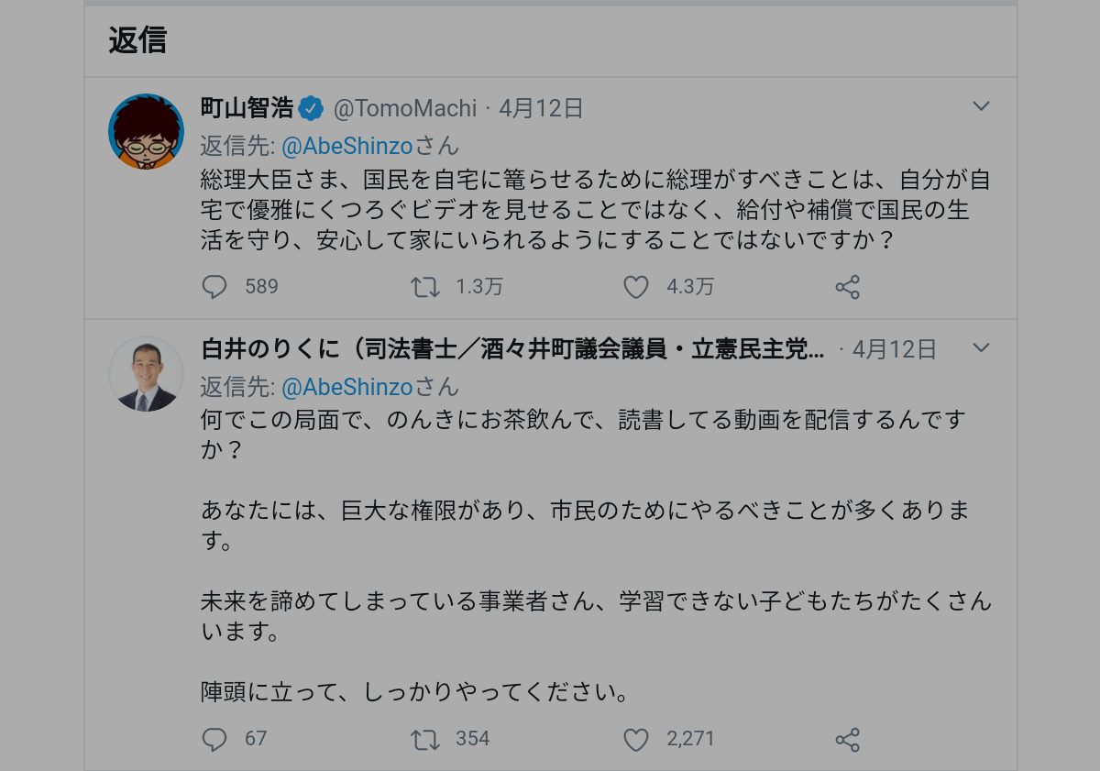
Task: Reply to 白井のりくに's tweet
Action: (214, 739)
